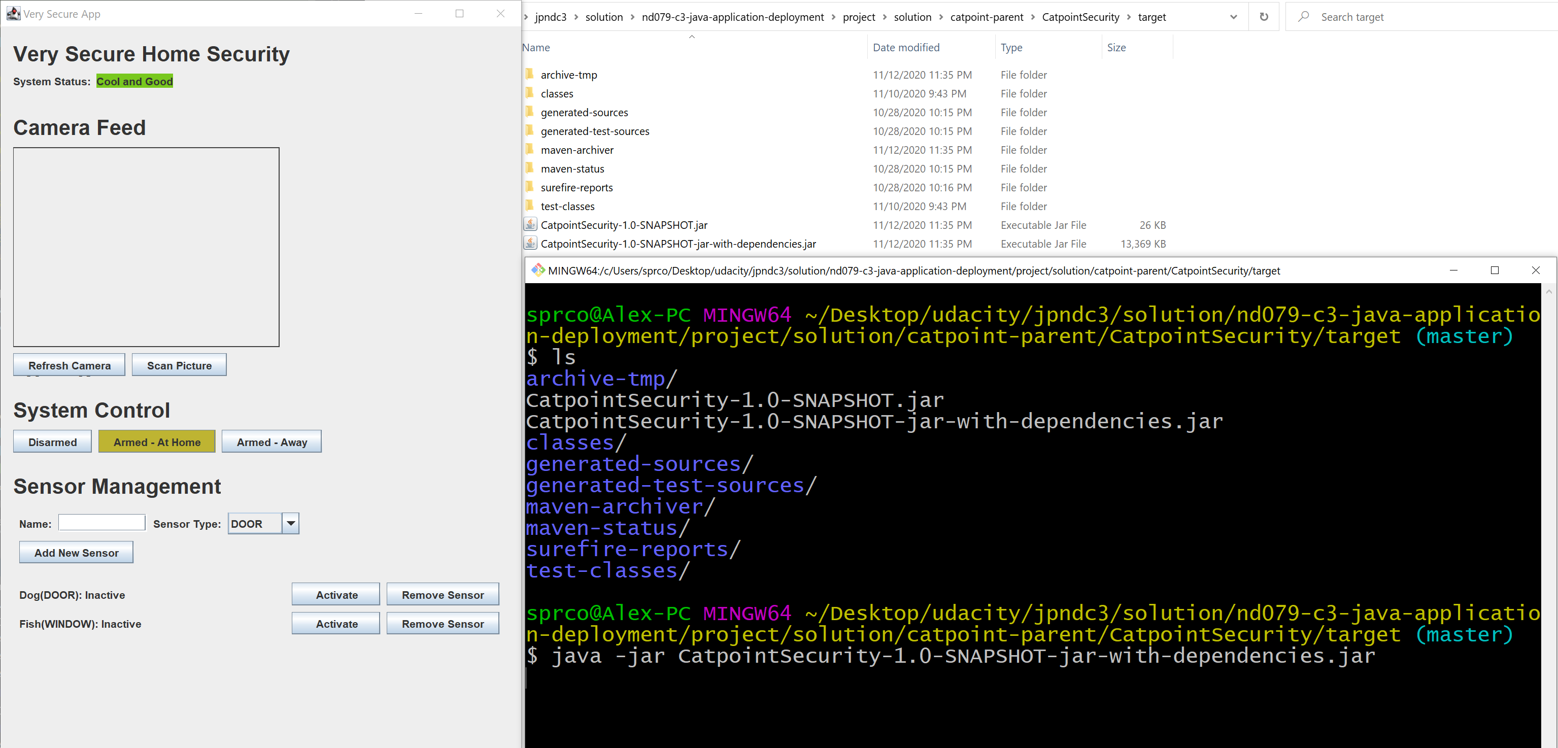This screenshot has width=1558, height=748.
Task: Toggle the Armed - Away mode
Action: point(272,442)
